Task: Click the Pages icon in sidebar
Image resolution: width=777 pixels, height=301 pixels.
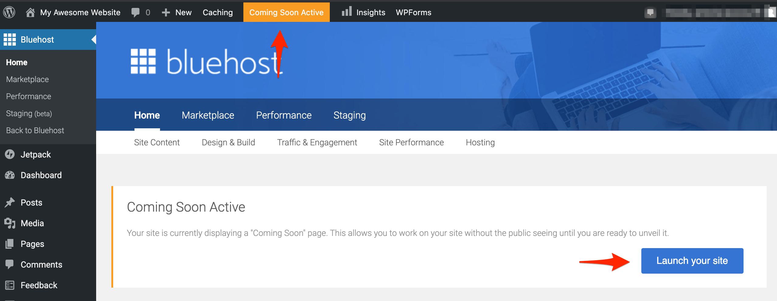Action: 10,244
